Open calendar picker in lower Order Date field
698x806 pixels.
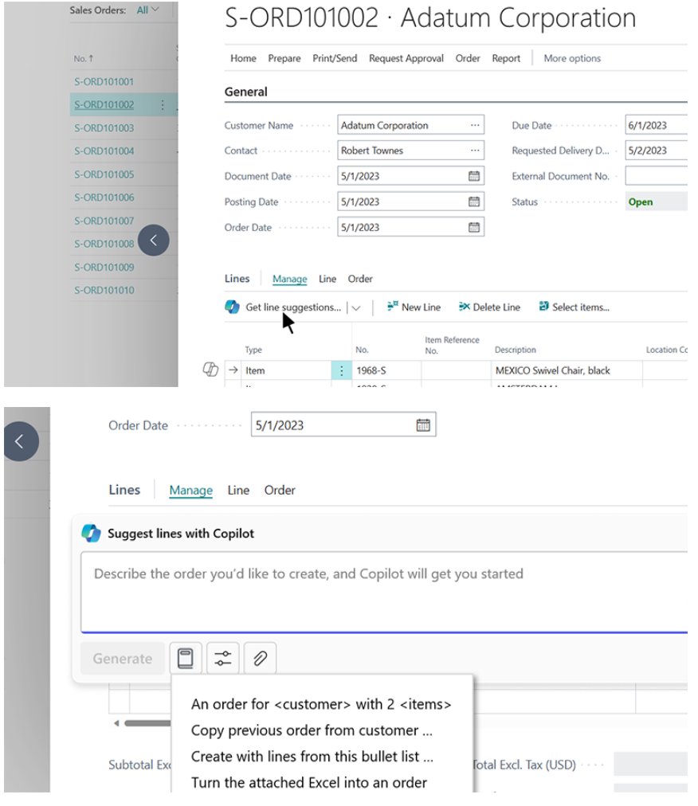coord(423,425)
